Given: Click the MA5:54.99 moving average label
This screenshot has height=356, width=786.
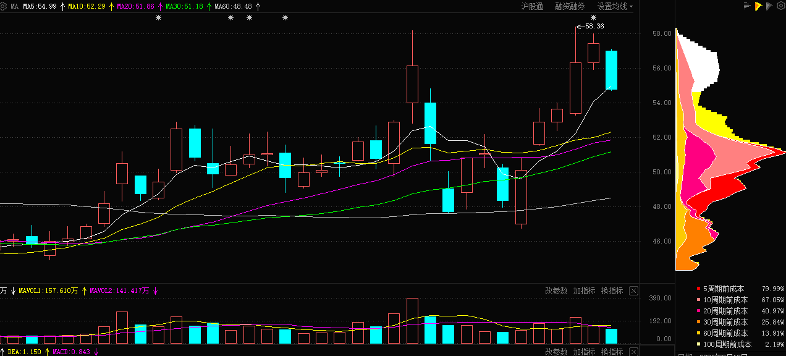Looking at the screenshot, I should pos(40,6).
